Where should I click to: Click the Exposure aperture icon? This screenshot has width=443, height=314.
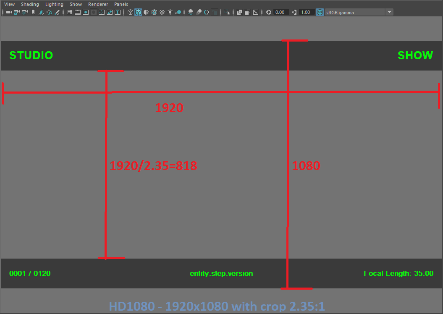pos(269,12)
